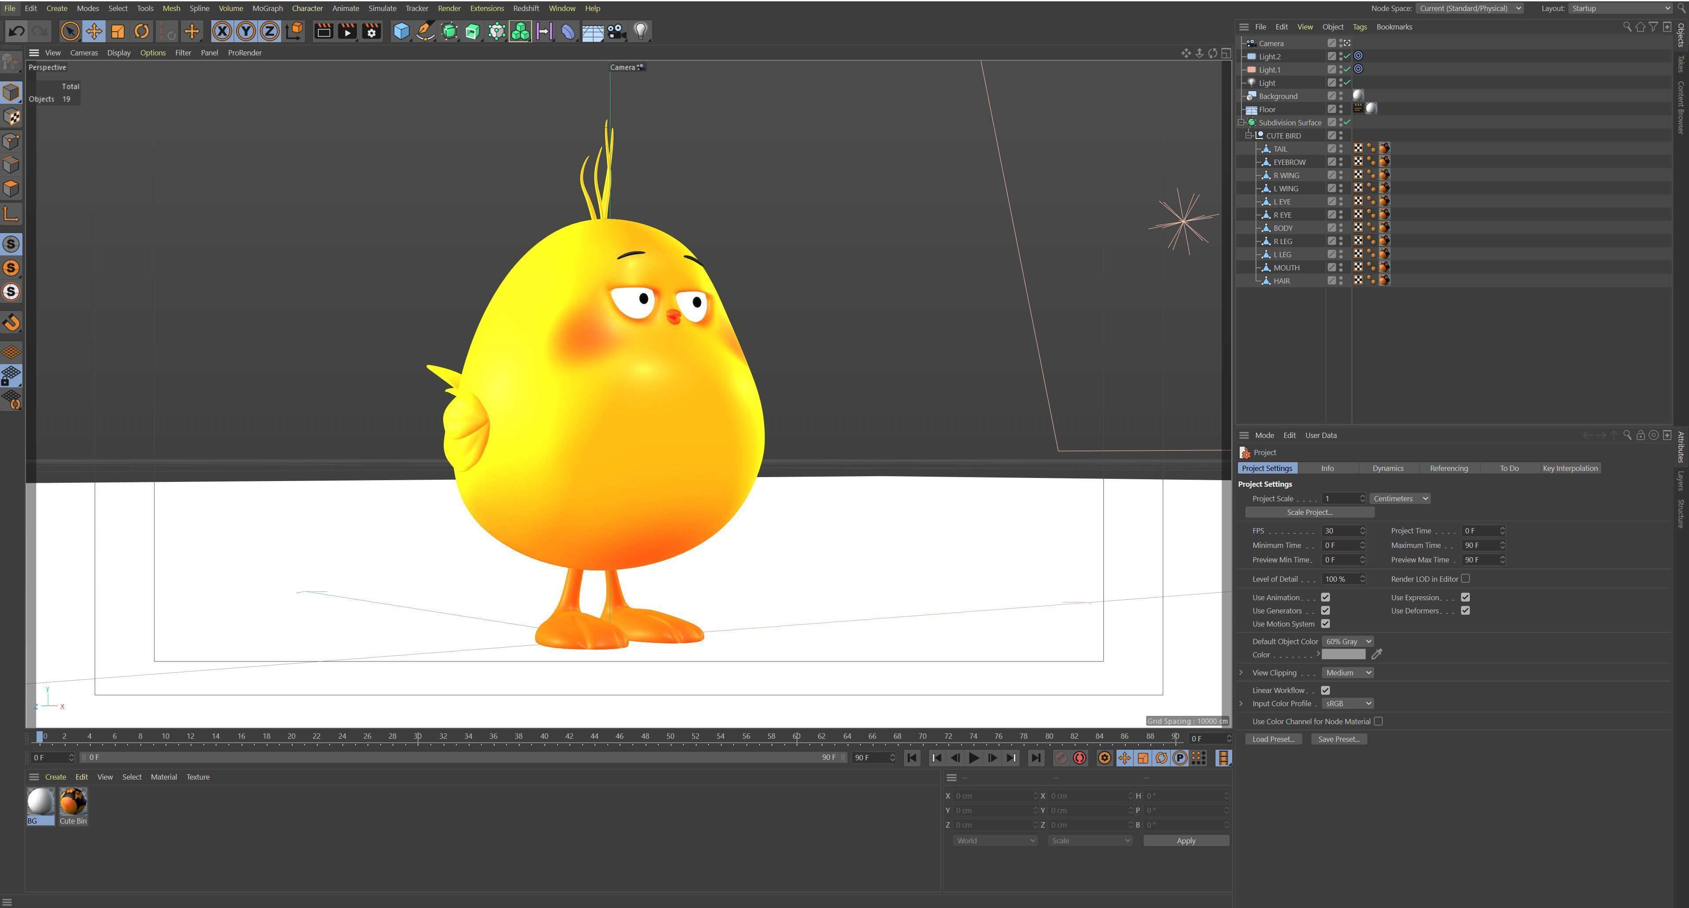Activate the Rotate tool
Screen dimensions: 1689x908
click(142, 31)
